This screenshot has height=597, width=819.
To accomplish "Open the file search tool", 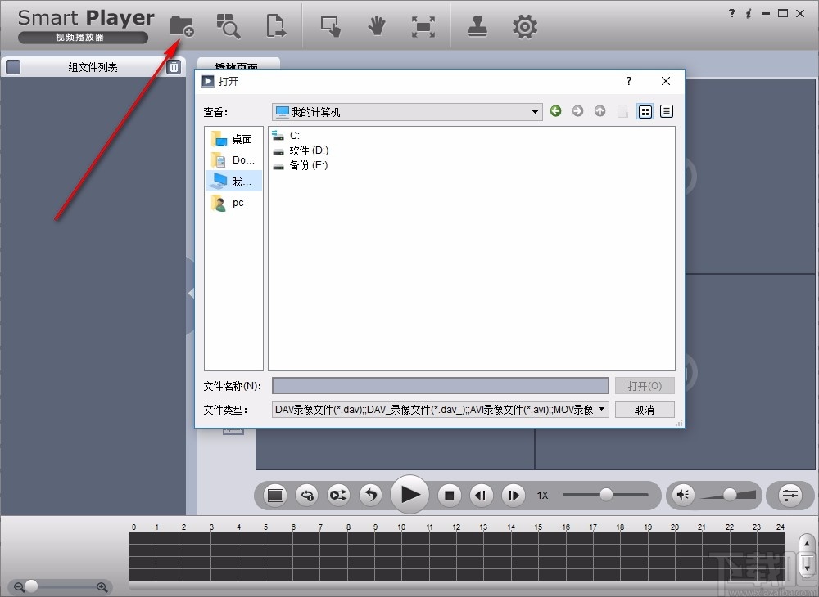I will [229, 26].
